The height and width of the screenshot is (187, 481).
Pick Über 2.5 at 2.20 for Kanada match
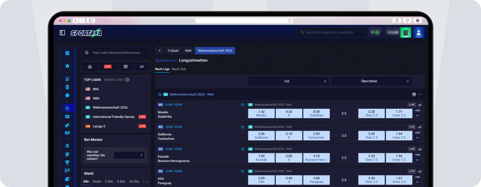tap(372, 158)
